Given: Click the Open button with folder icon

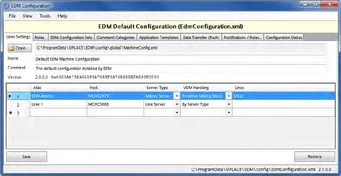Looking at the screenshot, I should coord(20,48).
